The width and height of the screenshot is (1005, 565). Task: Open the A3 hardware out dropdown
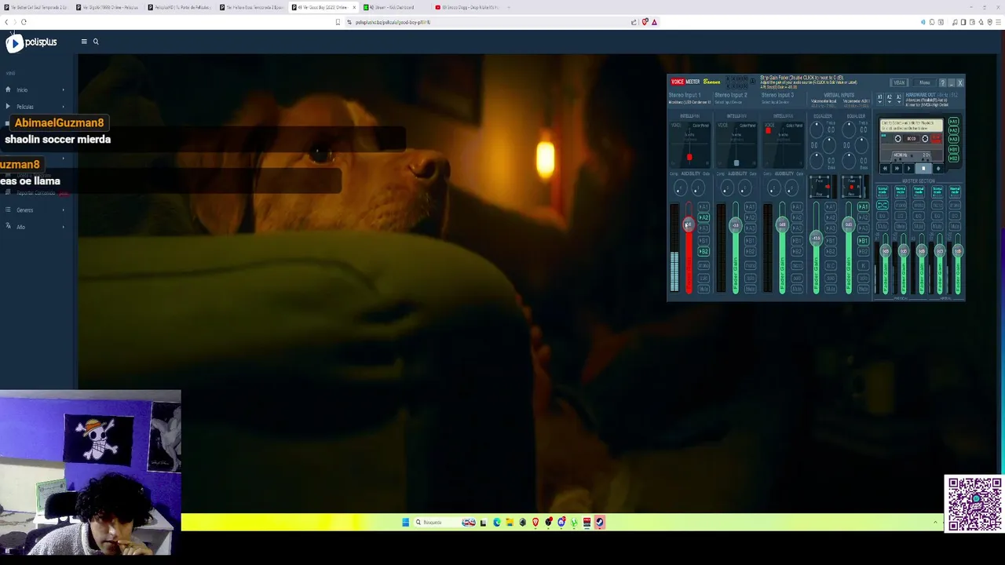pyautogui.click(x=899, y=99)
